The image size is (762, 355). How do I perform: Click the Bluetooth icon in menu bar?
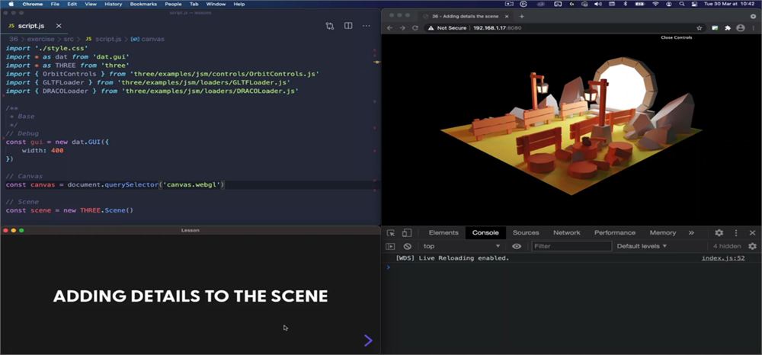pos(626,4)
